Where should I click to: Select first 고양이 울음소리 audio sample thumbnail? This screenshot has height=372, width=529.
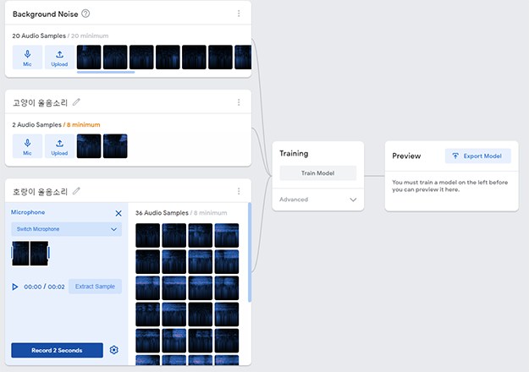click(89, 146)
